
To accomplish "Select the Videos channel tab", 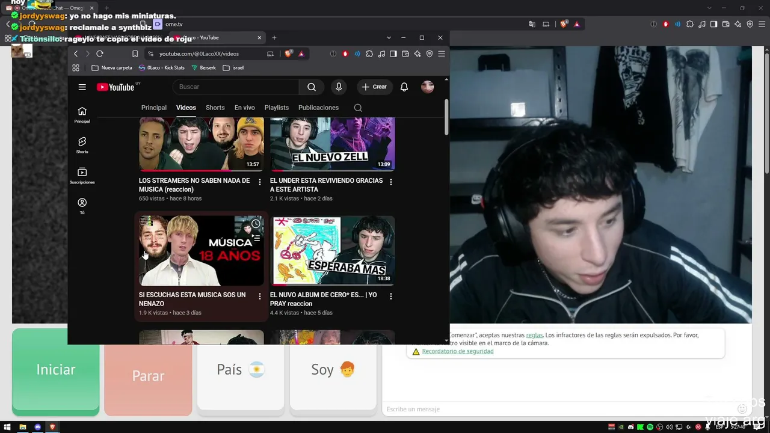I will (x=186, y=108).
